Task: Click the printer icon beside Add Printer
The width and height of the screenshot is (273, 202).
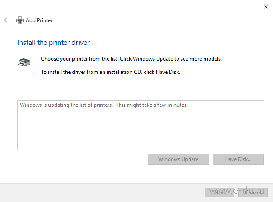Action: pyautogui.click(x=20, y=20)
